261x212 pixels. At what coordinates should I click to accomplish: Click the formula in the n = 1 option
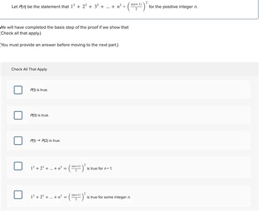click(58, 168)
